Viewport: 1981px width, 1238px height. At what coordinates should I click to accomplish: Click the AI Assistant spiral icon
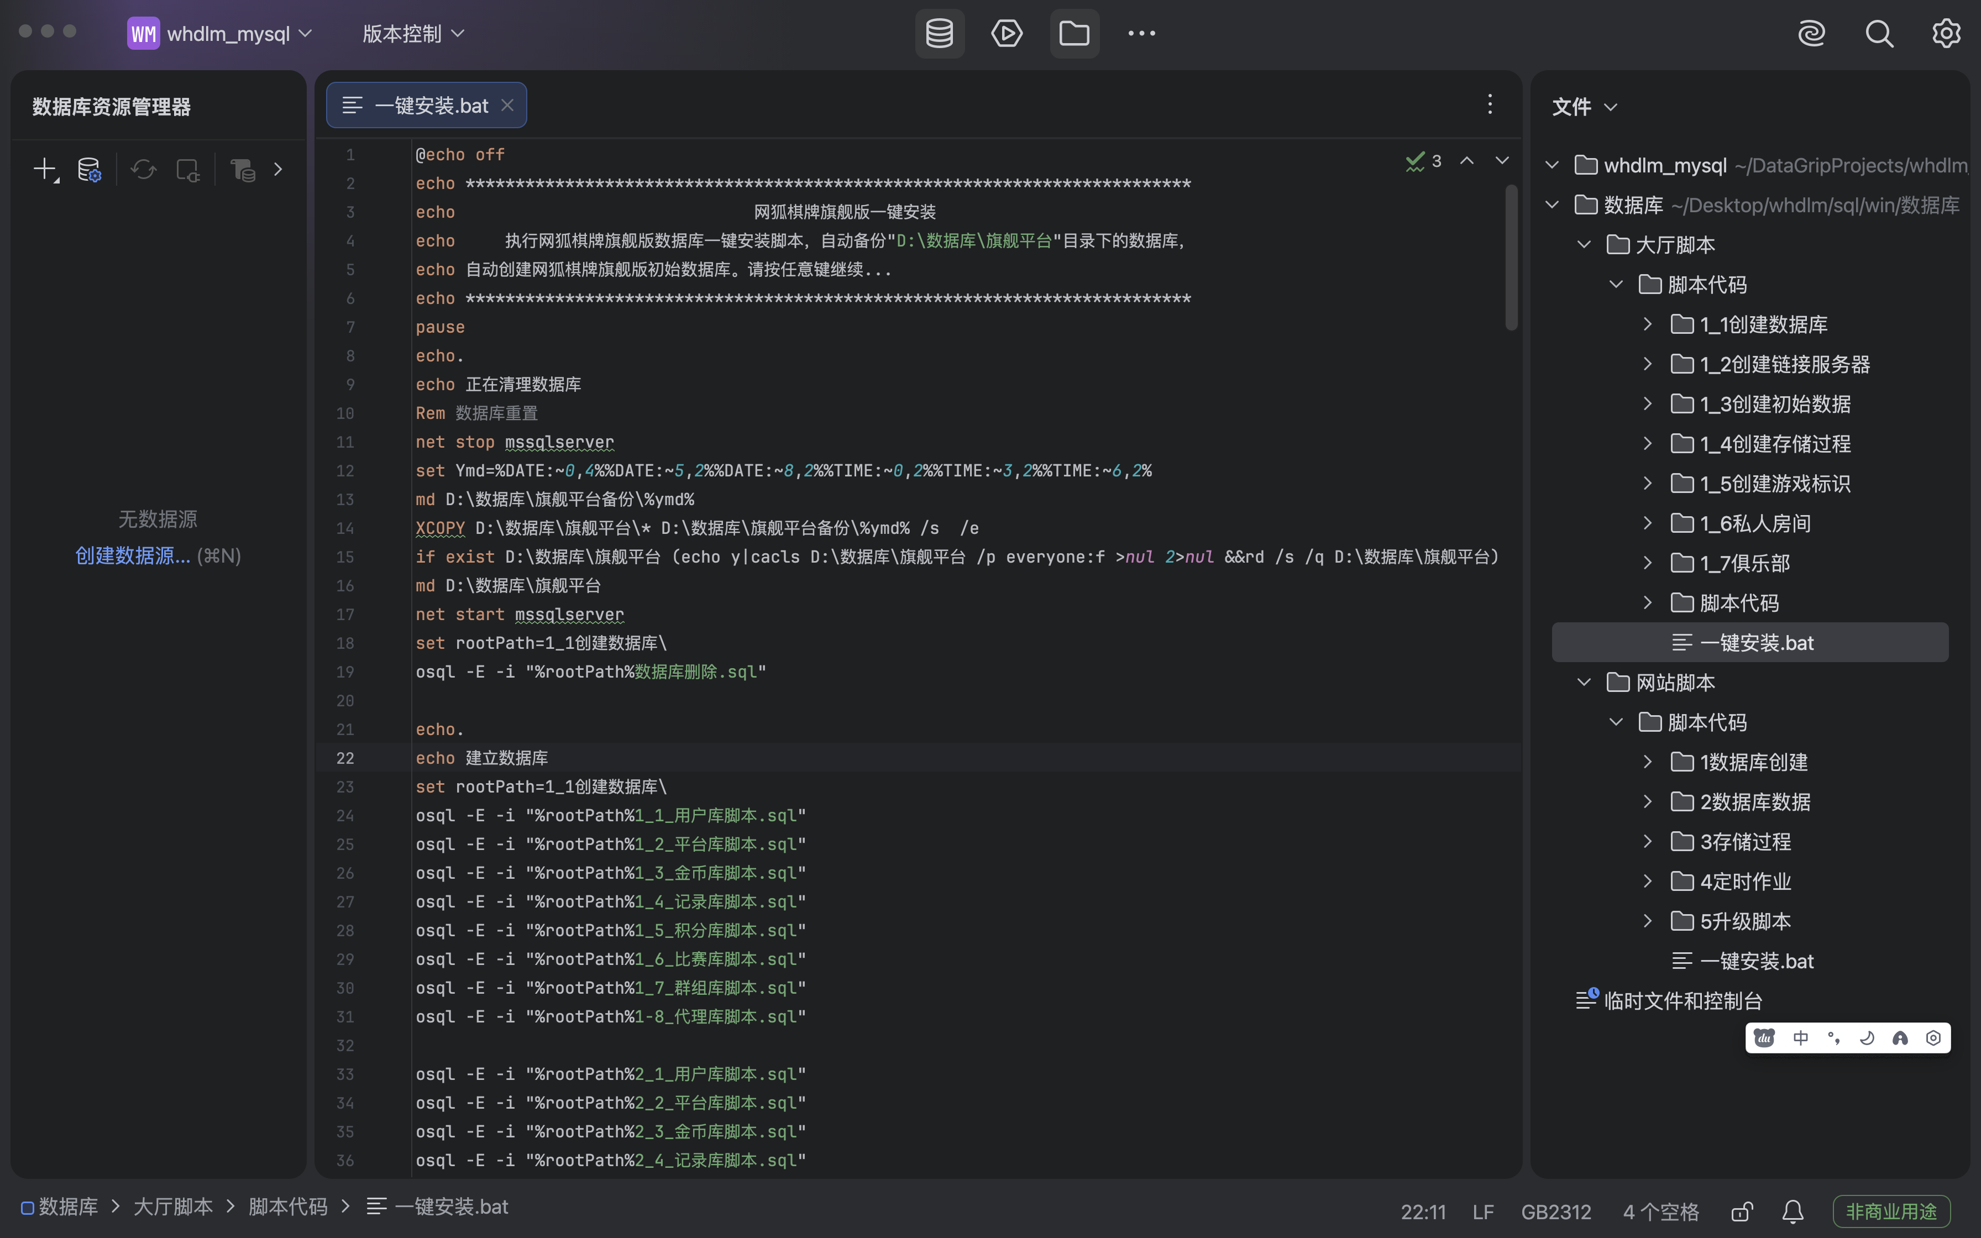pyautogui.click(x=1811, y=34)
